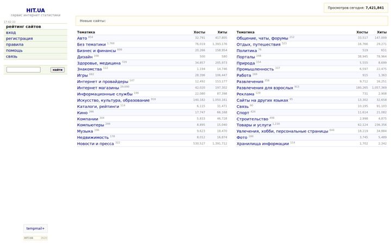Go to регистрация in the sidebar
This screenshot has height=244, width=391.
point(19,38)
